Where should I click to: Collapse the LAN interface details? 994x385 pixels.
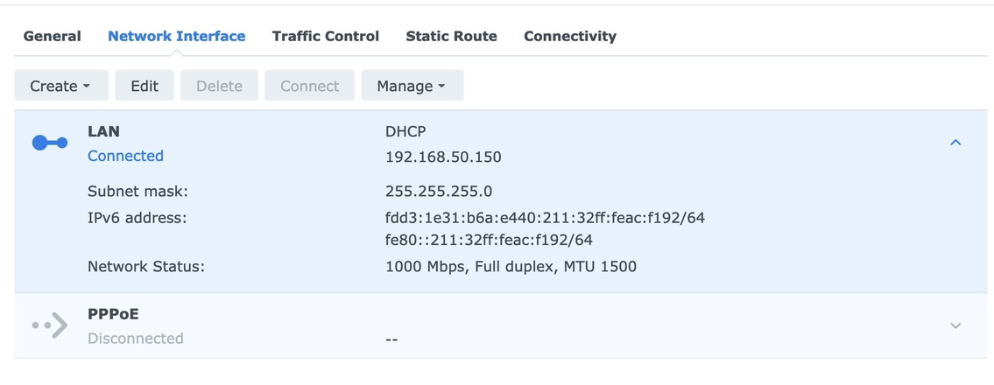pyautogui.click(x=955, y=143)
